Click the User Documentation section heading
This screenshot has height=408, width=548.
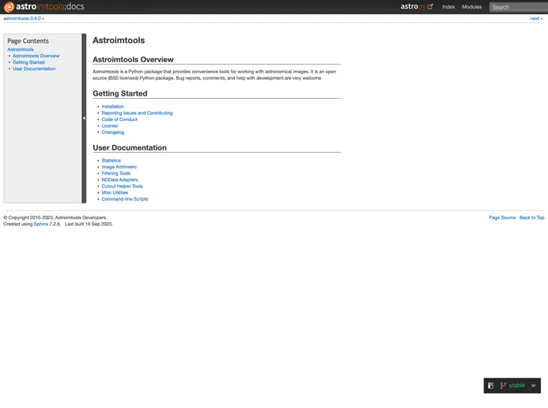click(x=130, y=148)
